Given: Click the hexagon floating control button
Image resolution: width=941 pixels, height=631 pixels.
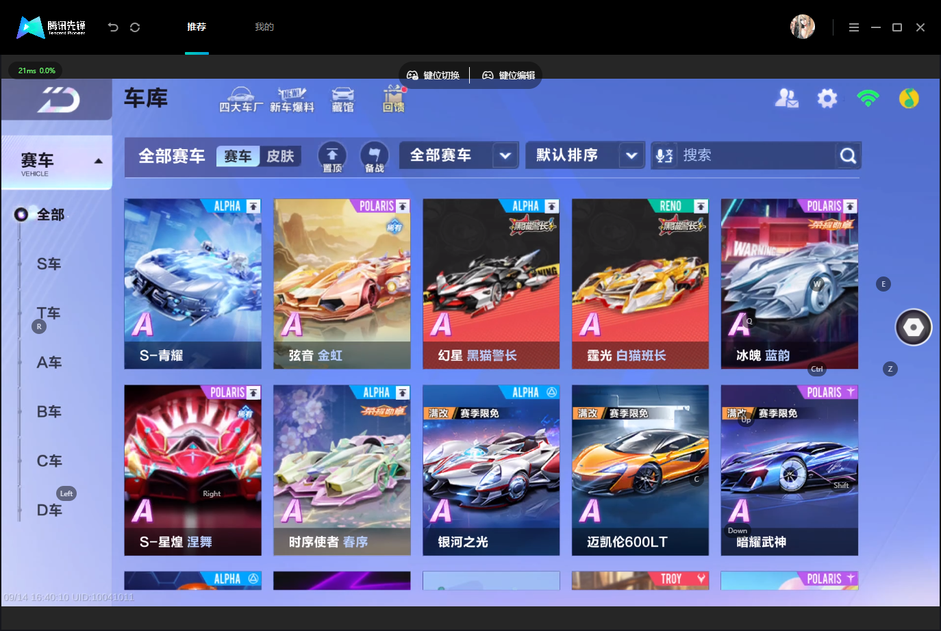Looking at the screenshot, I should coord(914,327).
